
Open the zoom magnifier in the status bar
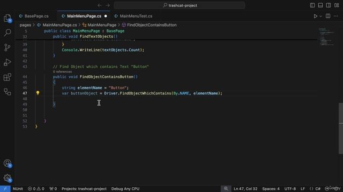pos(226,189)
